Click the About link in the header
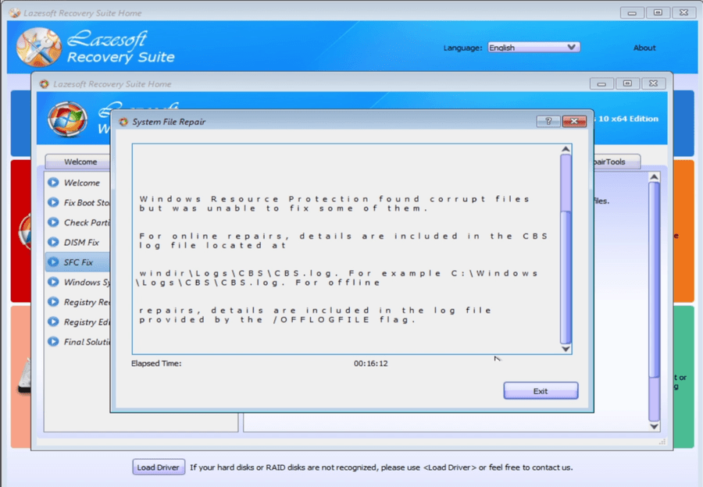The height and width of the screenshot is (487, 703). 644,48
